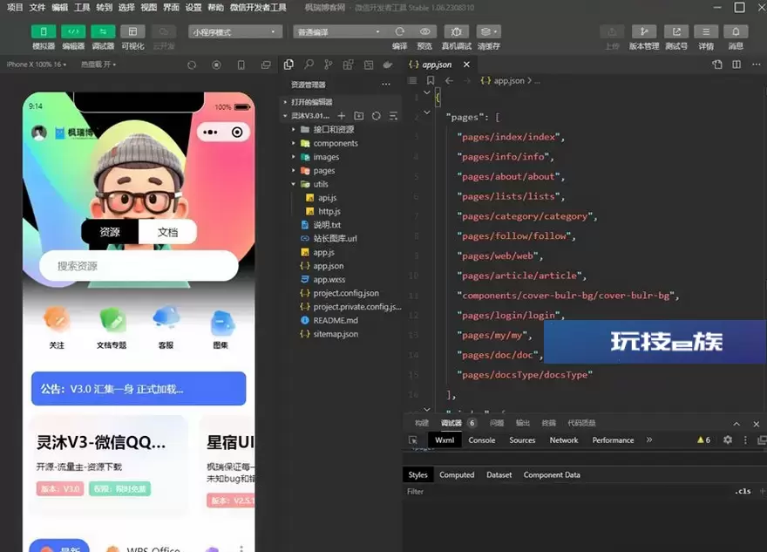Click the simulator stop/record circle icon
The image size is (767, 552).
click(216, 65)
